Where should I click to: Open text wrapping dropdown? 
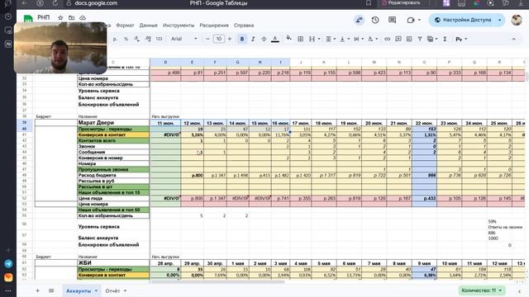coord(358,39)
